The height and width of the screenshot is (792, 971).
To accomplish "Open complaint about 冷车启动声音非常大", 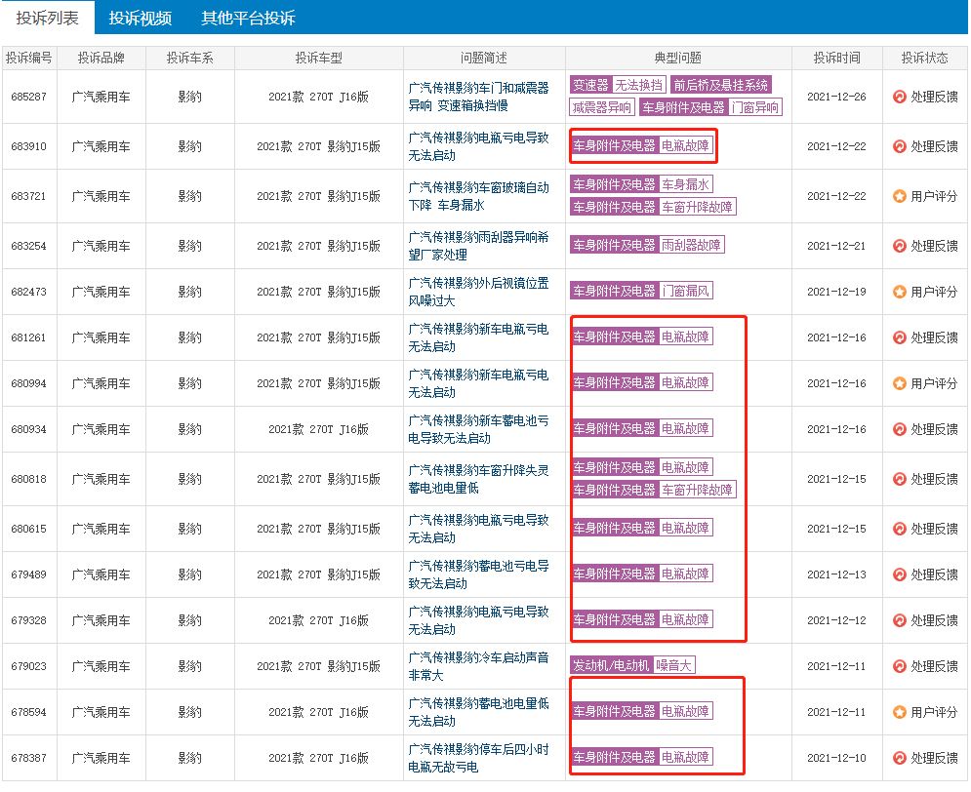I will pyautogui.click(x=478, y=666).
